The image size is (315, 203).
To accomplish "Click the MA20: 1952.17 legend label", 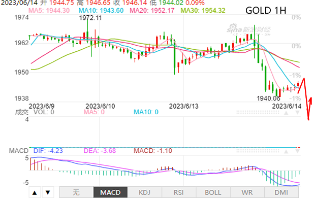I will pos(152,11).
